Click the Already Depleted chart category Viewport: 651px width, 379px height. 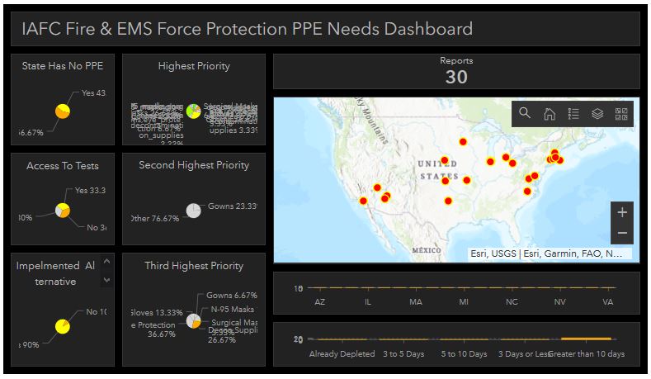point(341,353)
